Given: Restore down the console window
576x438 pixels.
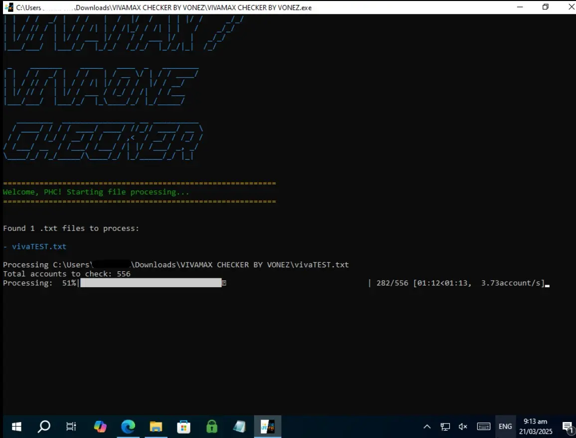Looking at the screenshot, I should [x=546, y=7].
